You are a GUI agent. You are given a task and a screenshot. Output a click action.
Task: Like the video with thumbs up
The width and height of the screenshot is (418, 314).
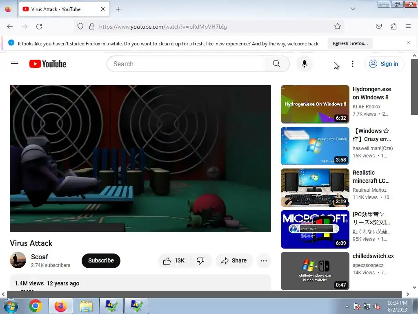174,260
